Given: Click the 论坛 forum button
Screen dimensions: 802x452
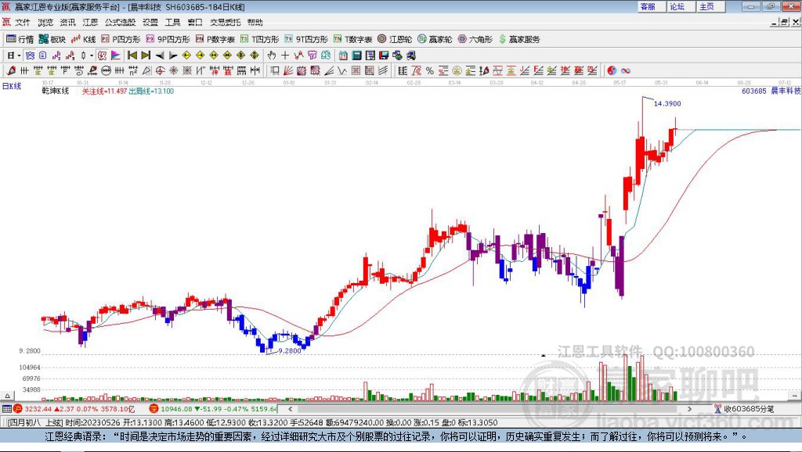Looking at the screenshot, I should point(681,6).
